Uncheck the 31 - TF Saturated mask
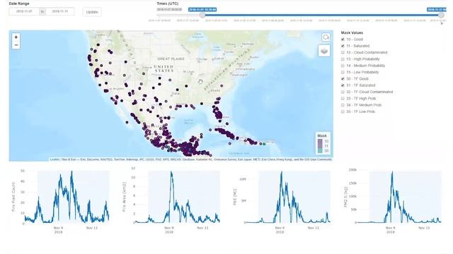 click(343, 85)
